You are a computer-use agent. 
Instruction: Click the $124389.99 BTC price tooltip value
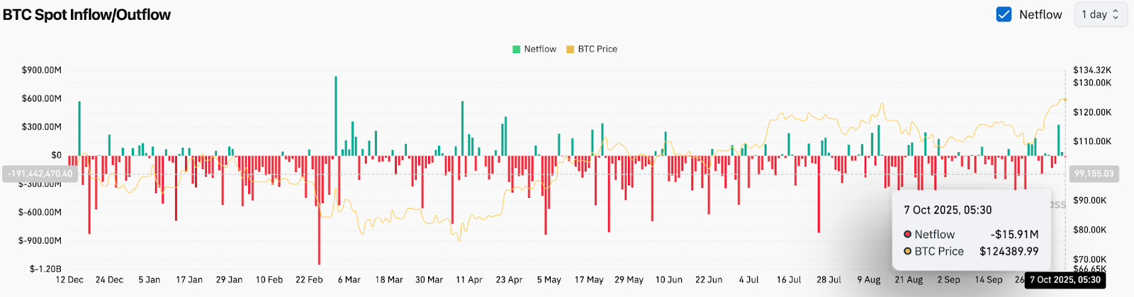coord(1009,251)
